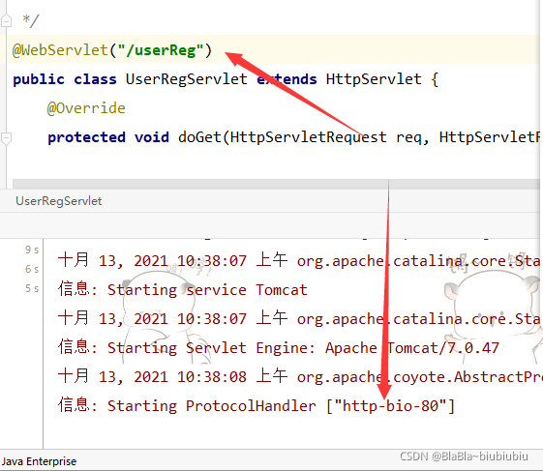
Task: Click the 'public class' keywords
Action: click(x=65, y=79)
